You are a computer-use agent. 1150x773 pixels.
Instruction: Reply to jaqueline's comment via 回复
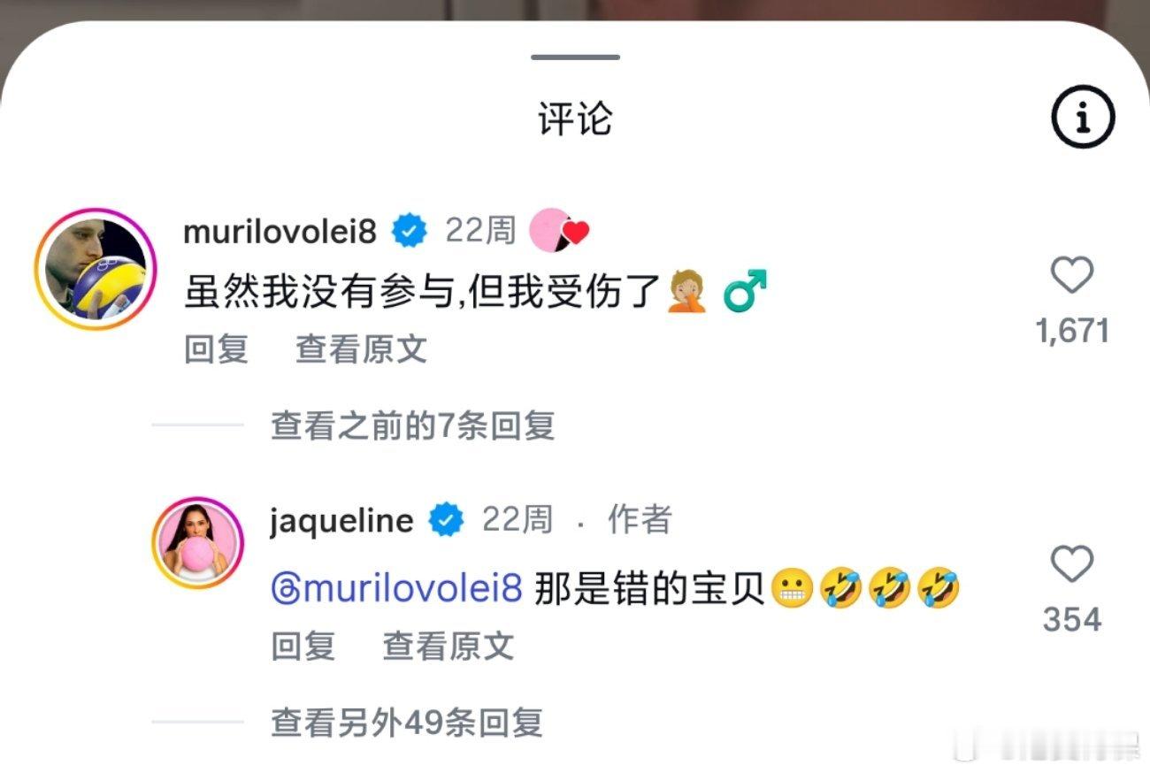(x=303, y=647)
